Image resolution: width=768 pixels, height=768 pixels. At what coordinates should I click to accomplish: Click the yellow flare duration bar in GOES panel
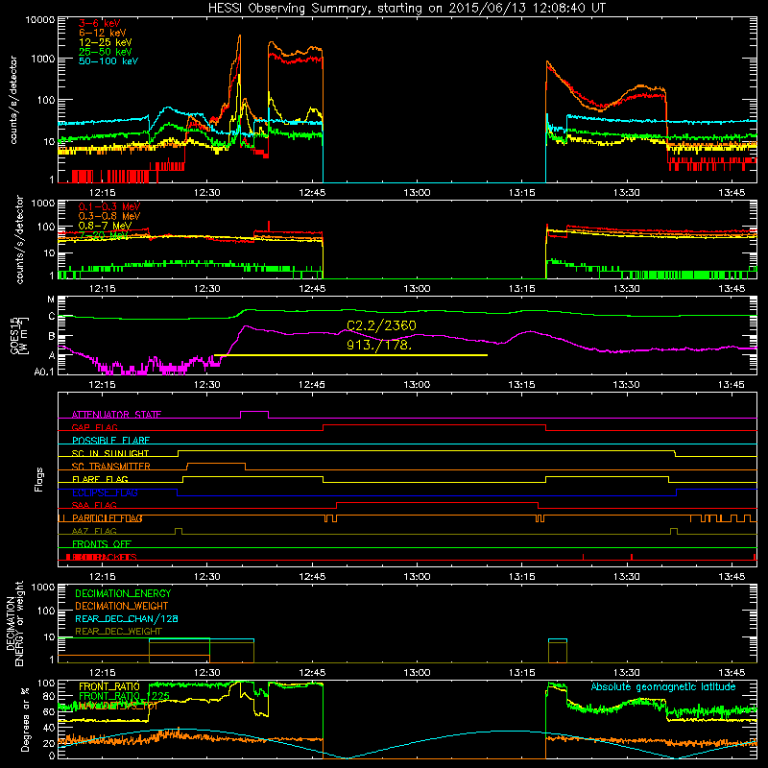350,355
